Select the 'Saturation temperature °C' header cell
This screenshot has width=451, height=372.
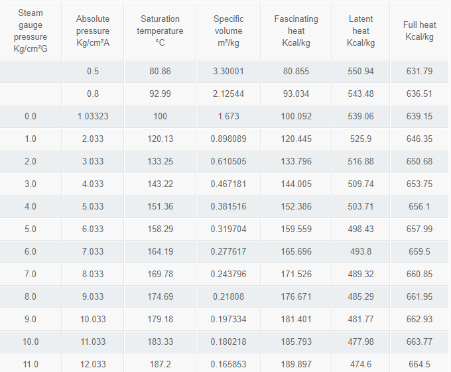click(160, 31)
